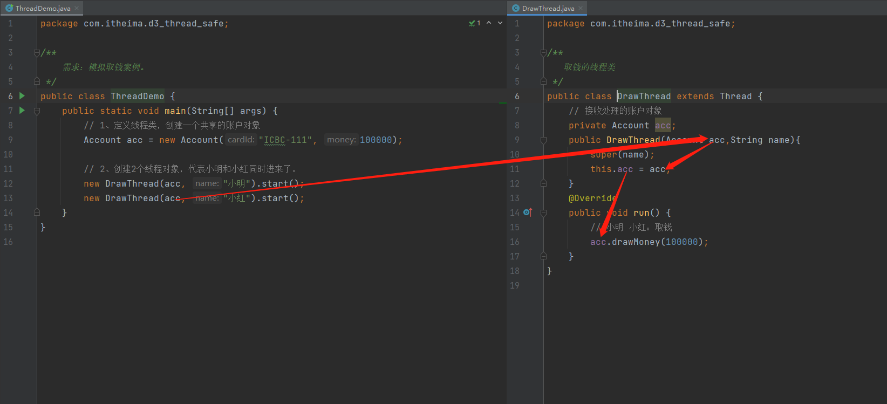Go to next highlighted problem arrow
This screenshot has width=887, height=404.
point(500,23)
